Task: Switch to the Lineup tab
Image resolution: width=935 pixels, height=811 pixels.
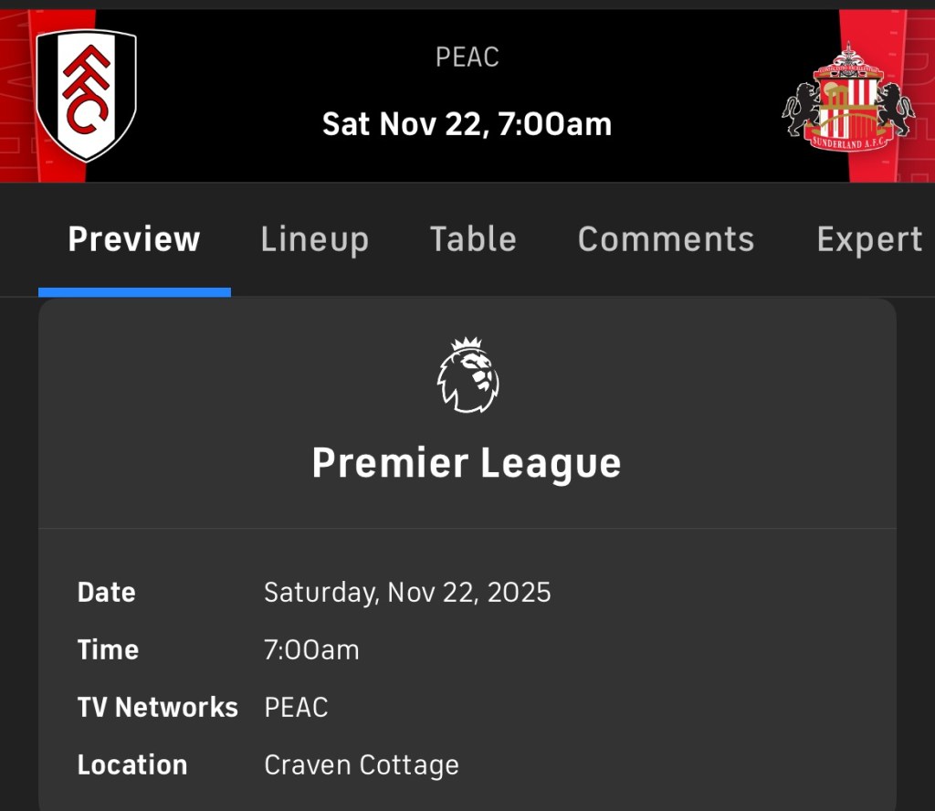Action: pyautogui.click(x=314, y=239)
